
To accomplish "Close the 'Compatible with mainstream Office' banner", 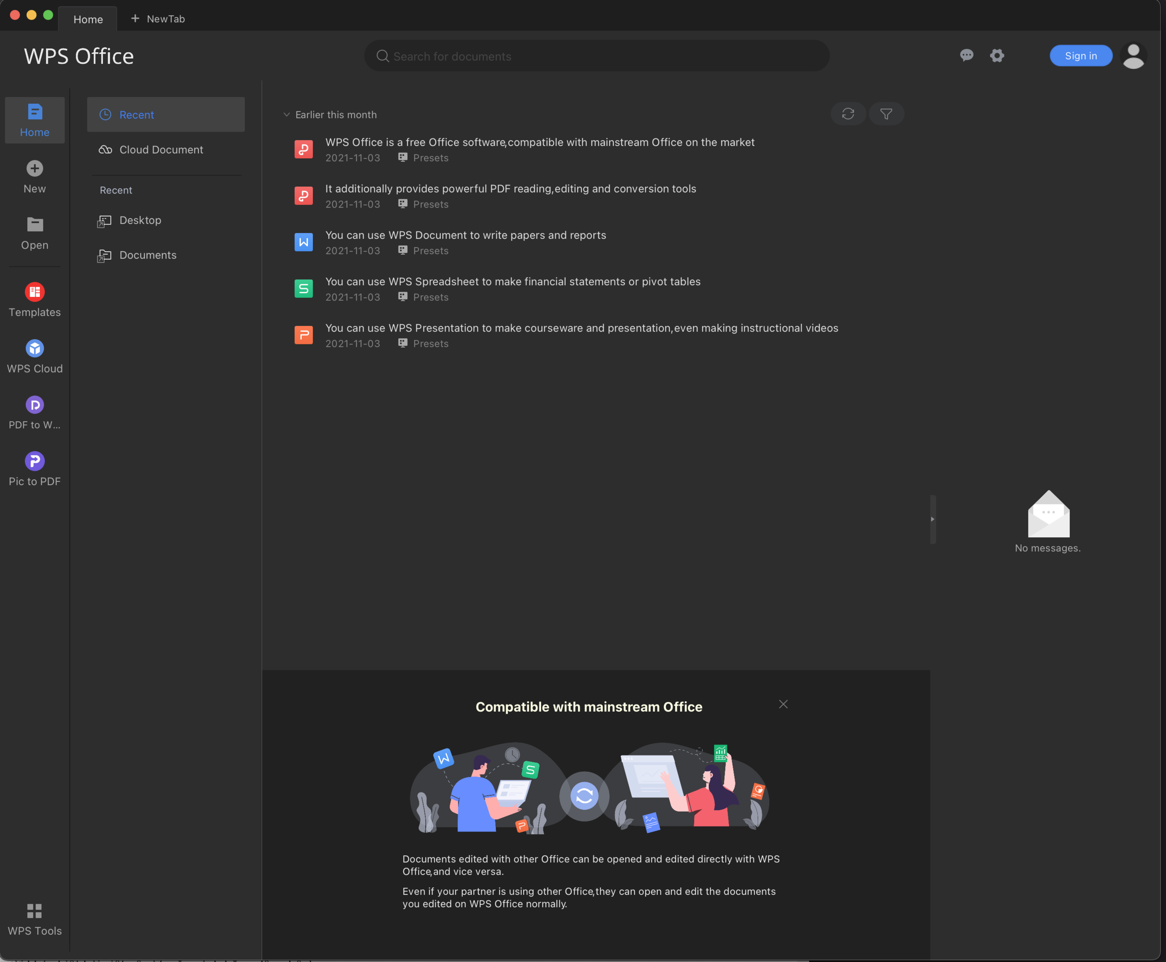I will 783,704.
